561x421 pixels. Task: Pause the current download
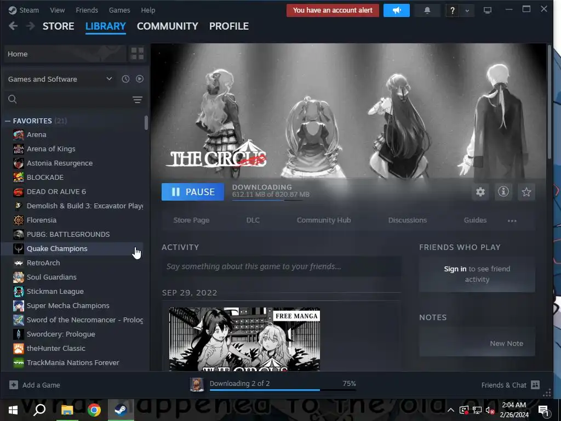[193, 192]
